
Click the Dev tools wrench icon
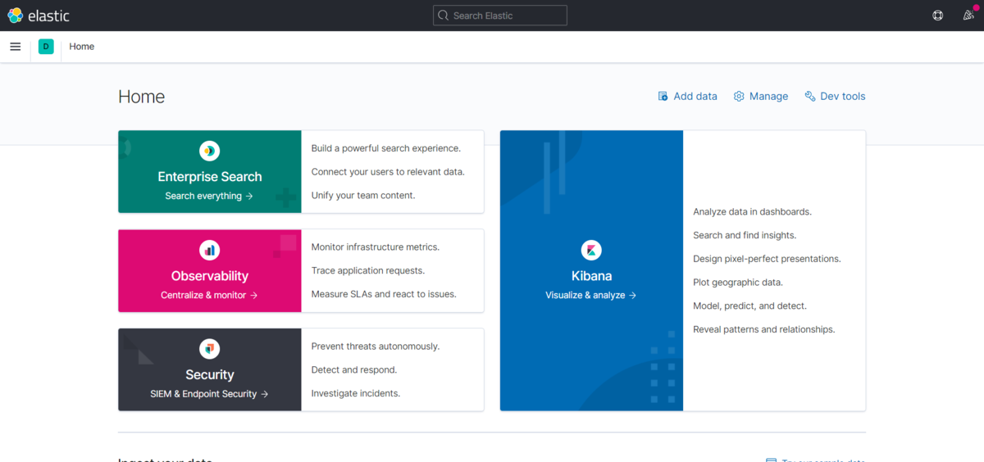click(810, 97)
